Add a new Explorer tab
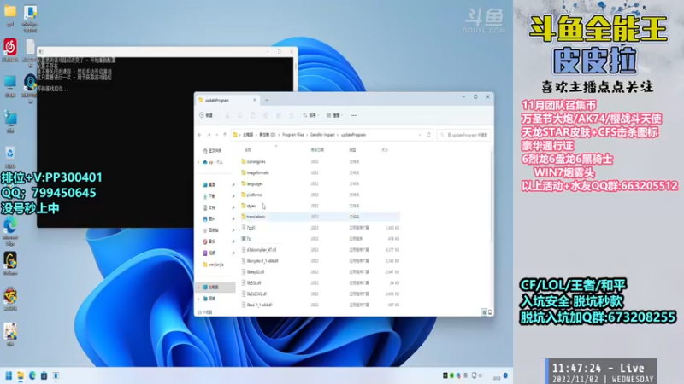Screen dimensions: 684x384 tap(267, 100)
